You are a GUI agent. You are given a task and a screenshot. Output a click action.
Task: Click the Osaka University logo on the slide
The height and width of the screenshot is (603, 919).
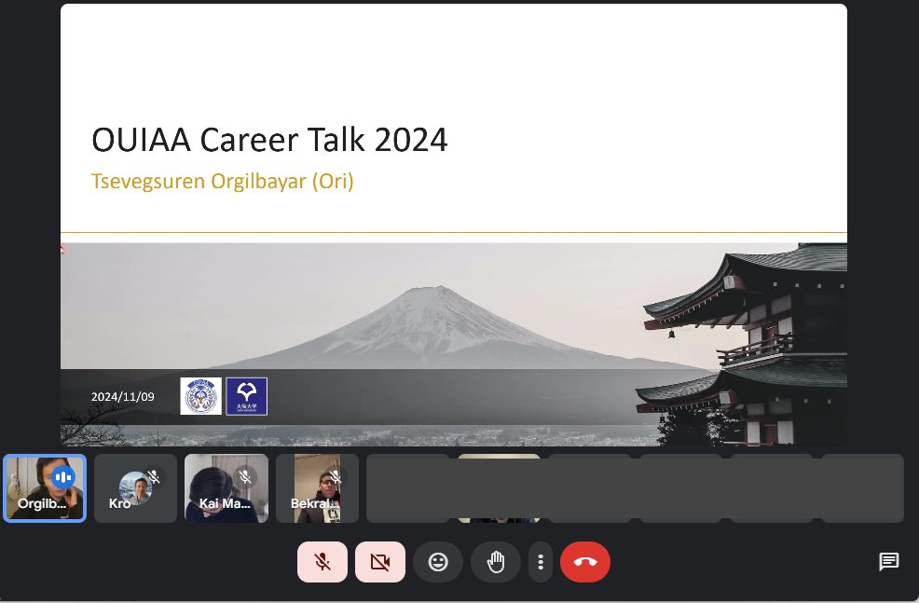247,396
